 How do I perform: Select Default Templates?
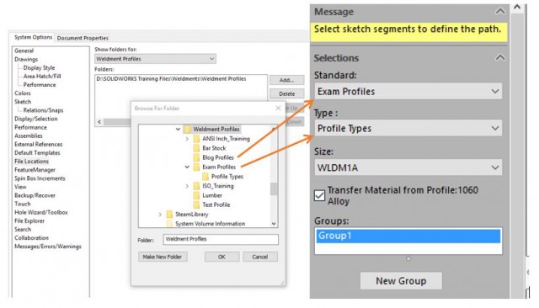37,153
